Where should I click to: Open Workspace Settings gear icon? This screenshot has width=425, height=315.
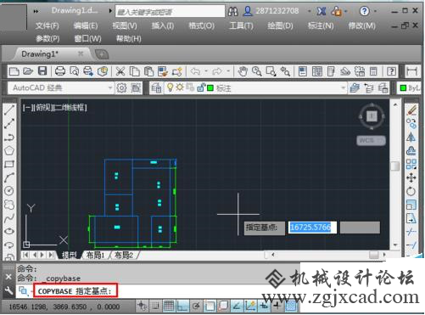pos(121,88)
